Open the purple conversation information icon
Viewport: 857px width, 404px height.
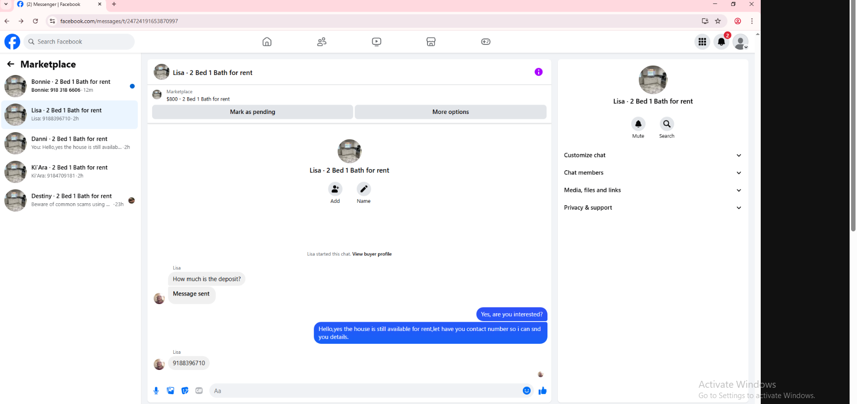(x=539, y=72)
